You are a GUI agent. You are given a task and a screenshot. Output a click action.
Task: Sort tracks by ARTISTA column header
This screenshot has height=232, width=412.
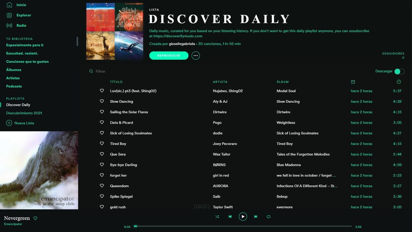coord(220,82)
